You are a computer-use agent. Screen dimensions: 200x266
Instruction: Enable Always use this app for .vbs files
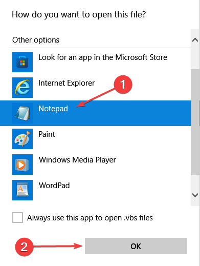17,217
